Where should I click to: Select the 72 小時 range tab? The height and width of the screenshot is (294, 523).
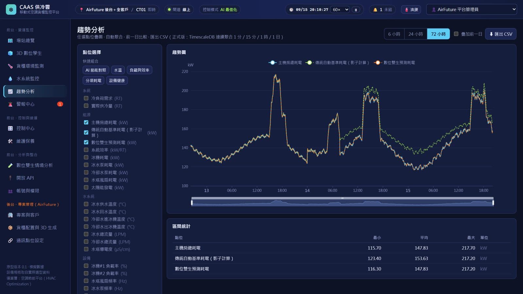click(x=438, y=34)
